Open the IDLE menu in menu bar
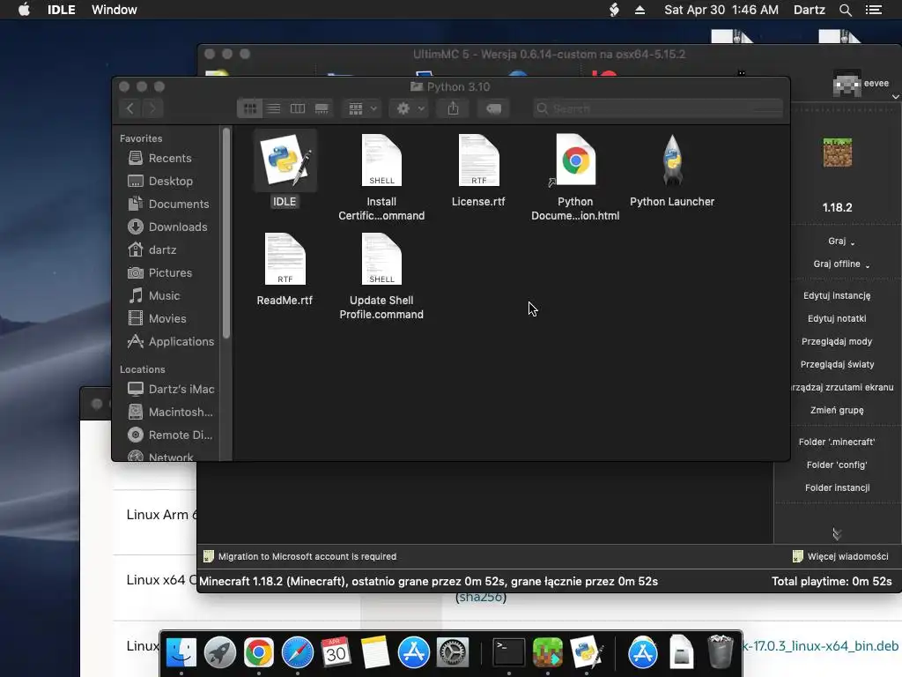This screenshot has width=902, height=677. pyautogui.click(x=61, y=10)
